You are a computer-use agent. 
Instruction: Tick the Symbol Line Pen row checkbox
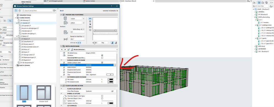[x=64, y=103]
